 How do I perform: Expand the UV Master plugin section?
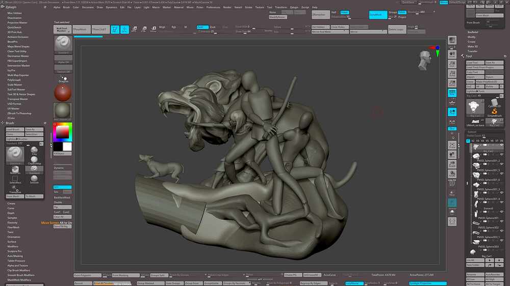(x=13, y=108)
